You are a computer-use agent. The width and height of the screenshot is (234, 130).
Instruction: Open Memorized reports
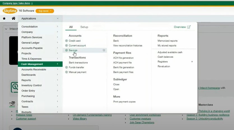[167, 41]
